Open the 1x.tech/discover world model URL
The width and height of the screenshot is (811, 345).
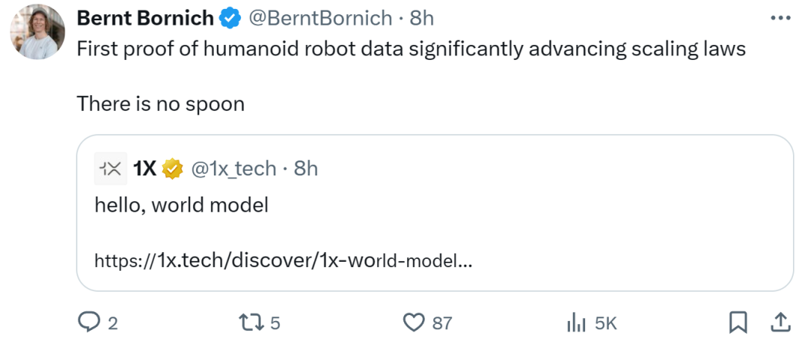pyautogui.click(x=283, y=260)
